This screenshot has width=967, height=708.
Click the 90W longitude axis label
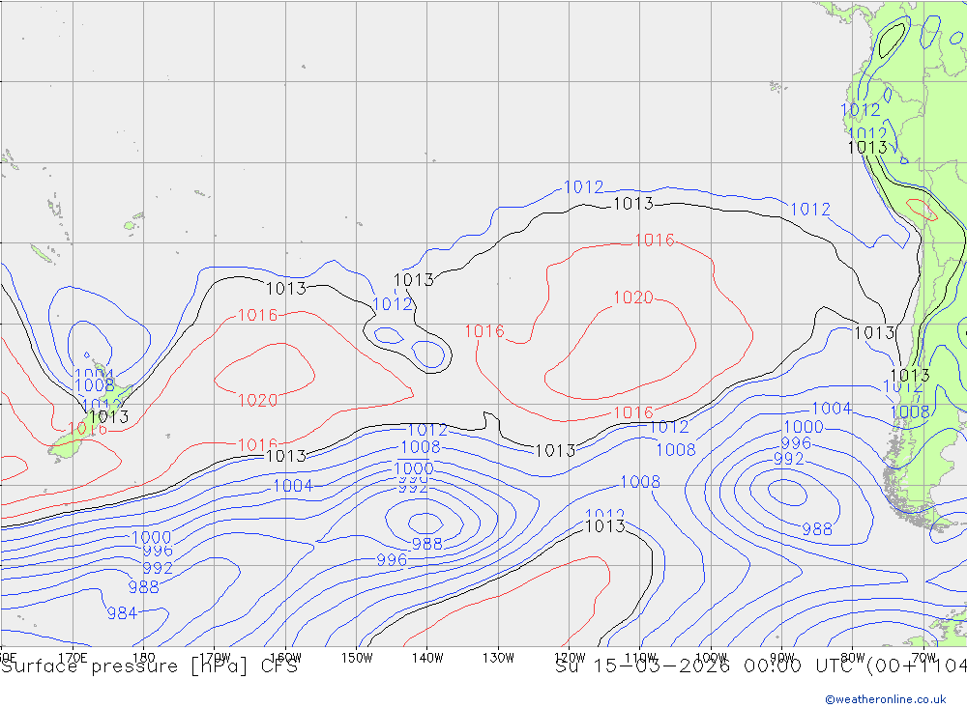781,657
